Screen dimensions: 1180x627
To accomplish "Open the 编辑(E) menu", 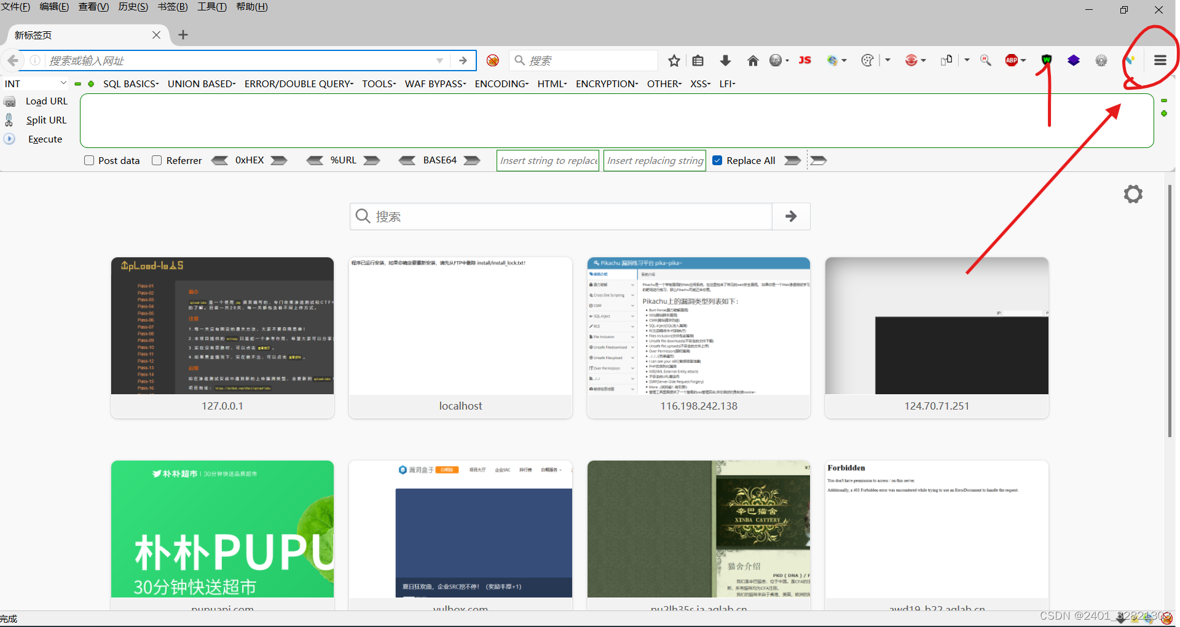I will pyautogui.click(x=54, y=7).
